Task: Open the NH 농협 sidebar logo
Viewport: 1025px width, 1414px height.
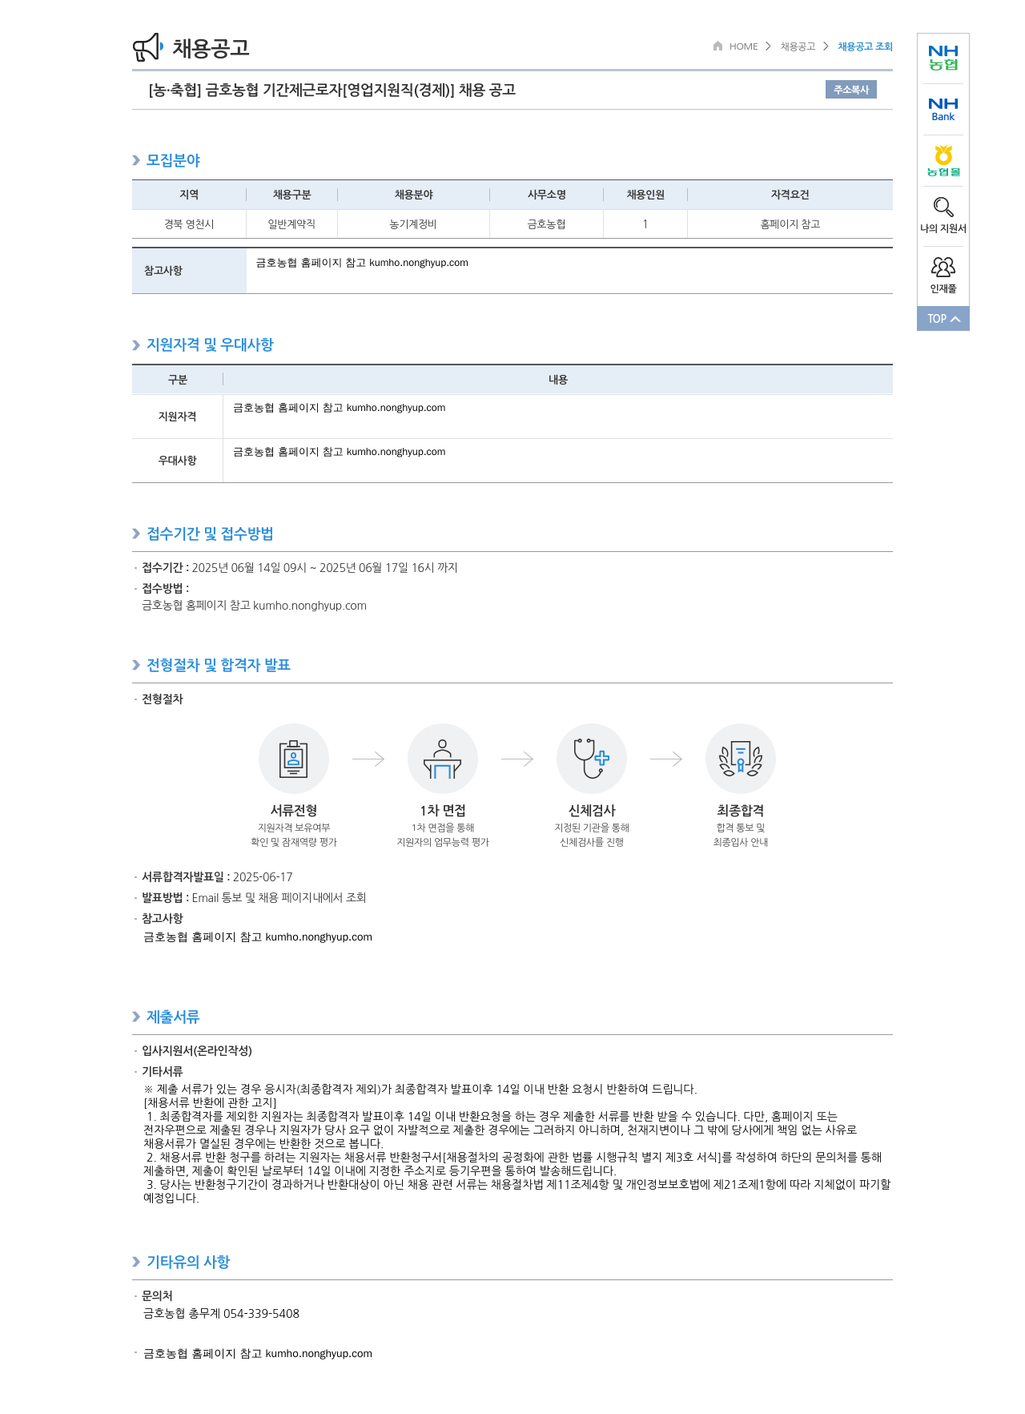Action: click(x=943, y=58)
